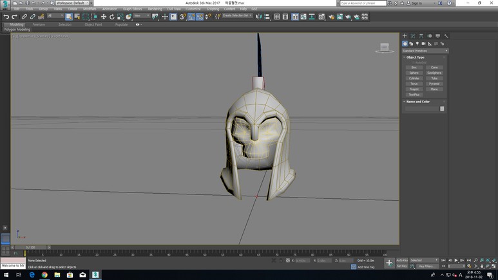Open the Rendering menu

[155, 9]
